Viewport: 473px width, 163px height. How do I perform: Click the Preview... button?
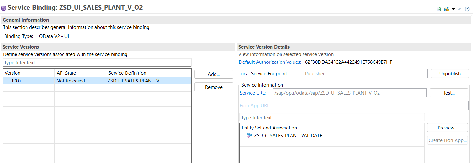coord(447,128)
